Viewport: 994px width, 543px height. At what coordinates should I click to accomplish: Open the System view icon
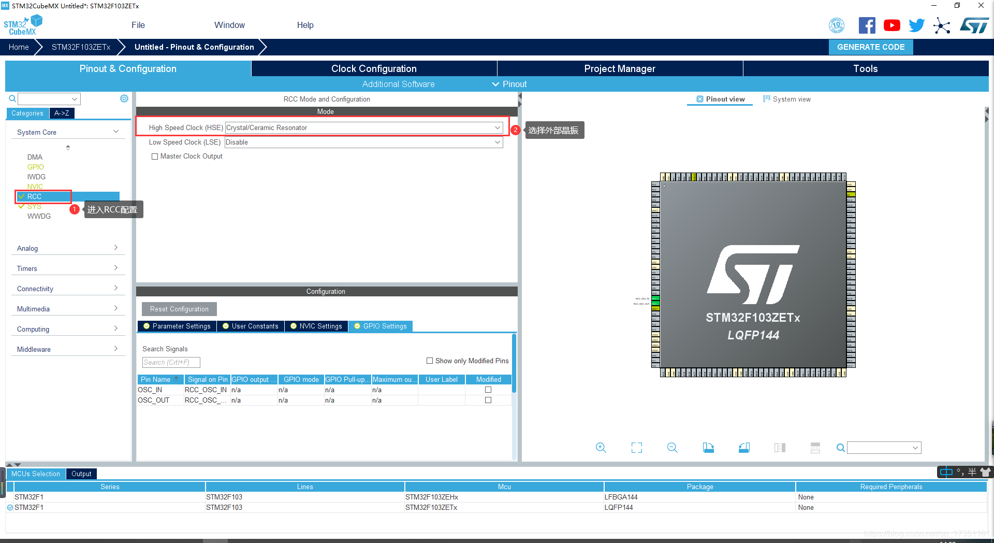click(767, 98)
